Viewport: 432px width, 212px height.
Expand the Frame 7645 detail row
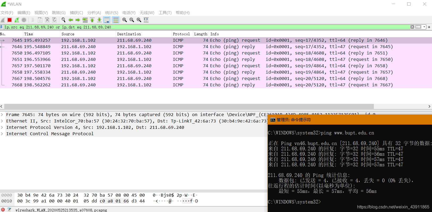coord(2,115)
